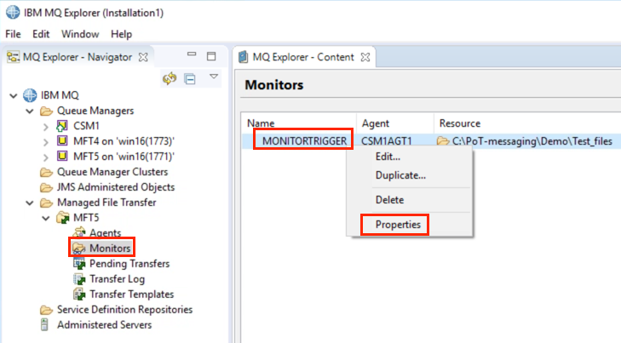Viewport: 621px width, 343px height.
Task: Close the MQ Explorer - Content tab
Action: point(365,57)
